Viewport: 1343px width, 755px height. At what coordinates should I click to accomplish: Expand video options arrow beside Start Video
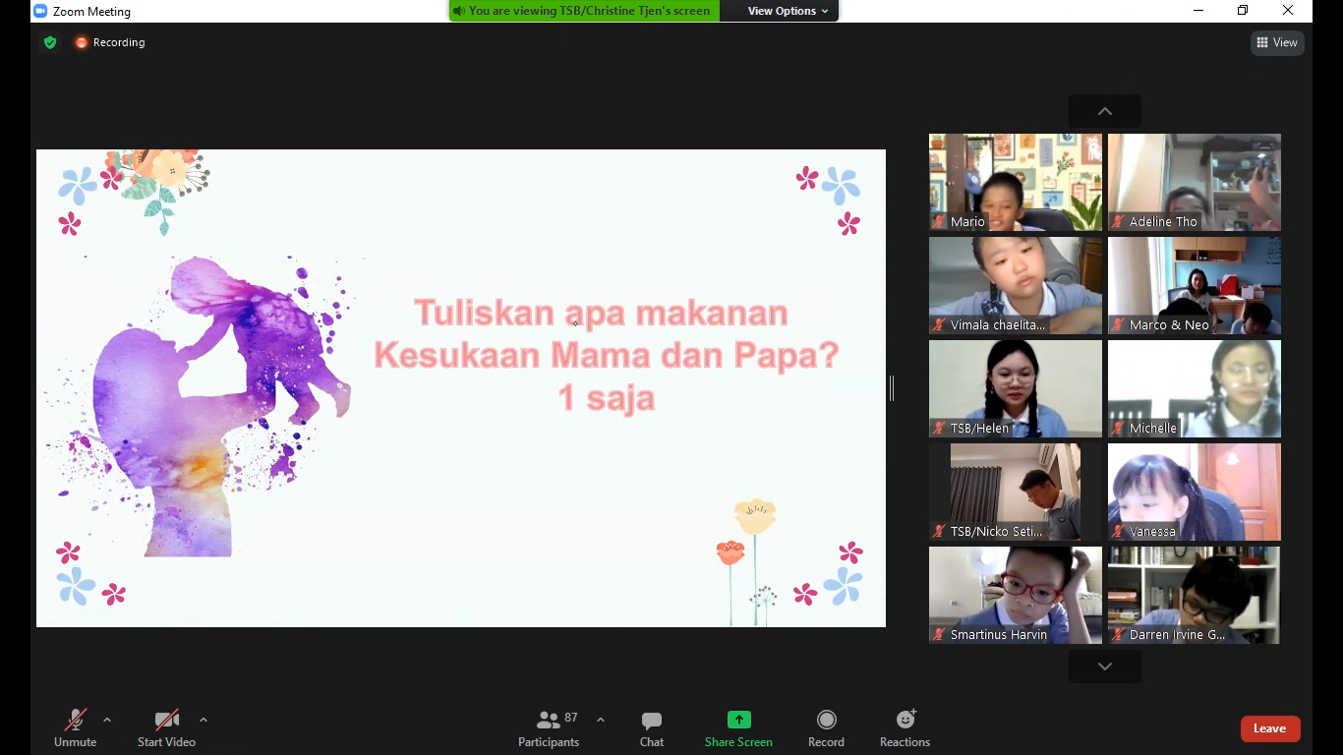[x=204, y=720]
